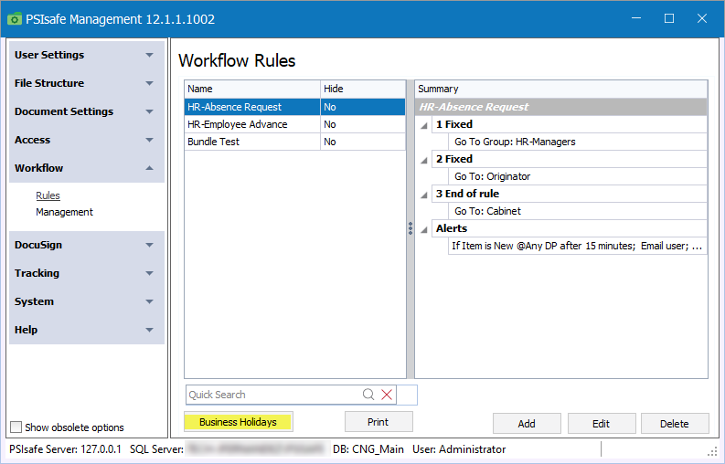Click the Delete button
This screenshot has width=725, height=464.
click(675, 423)
